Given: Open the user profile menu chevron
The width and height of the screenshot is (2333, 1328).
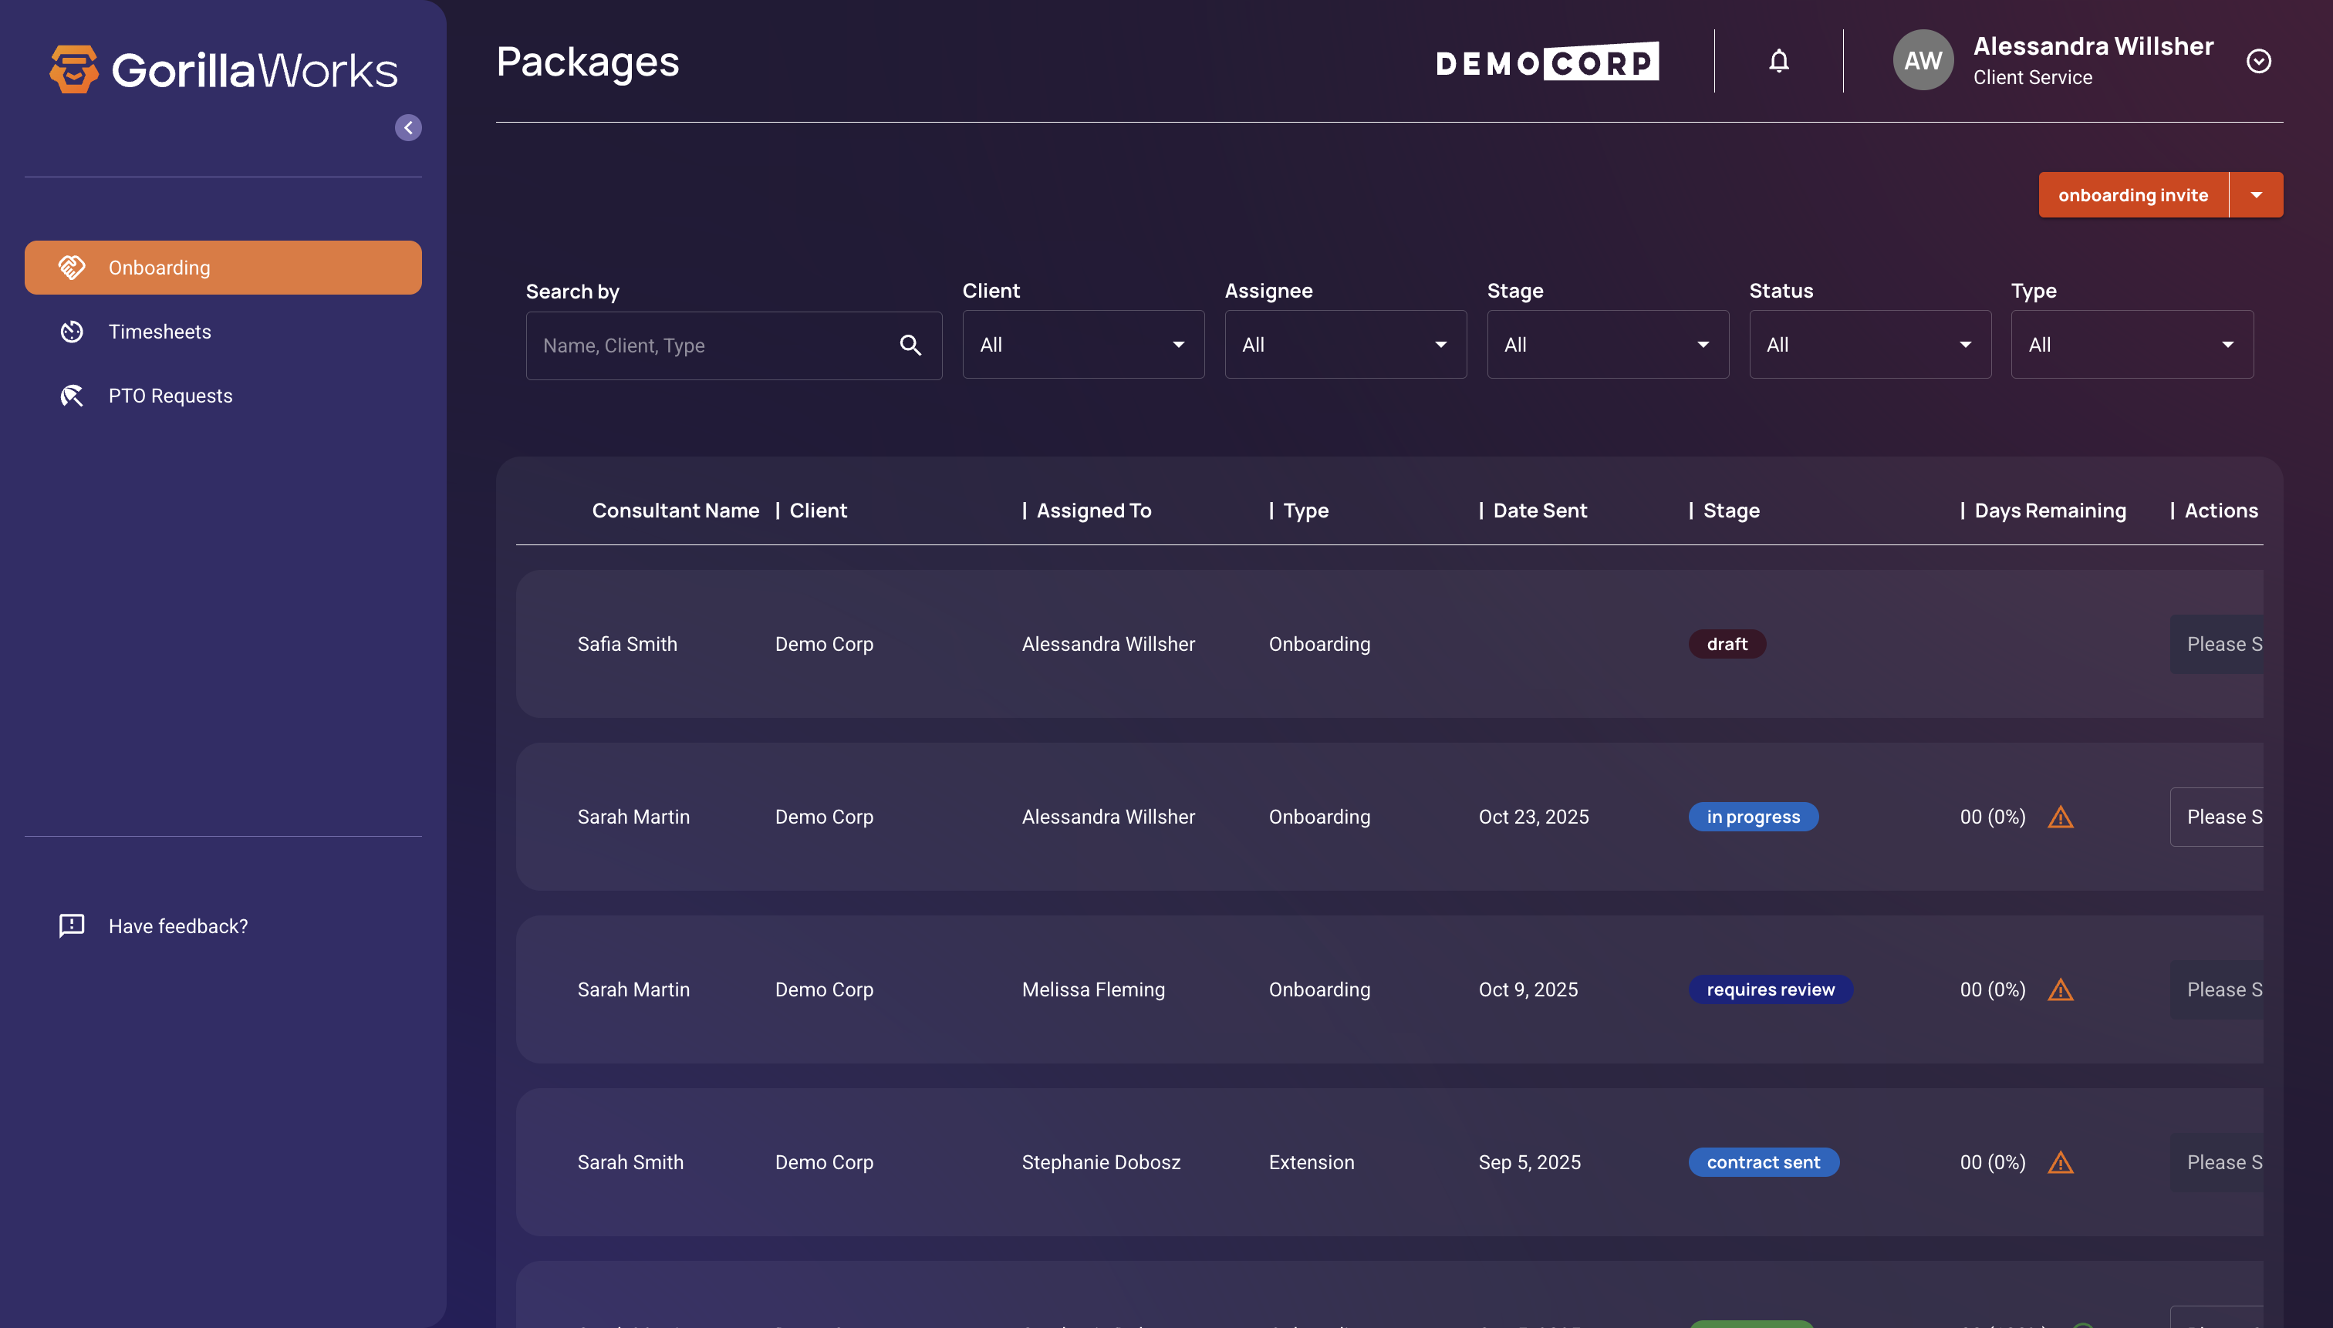Looking at the screenshot, I should point(2258,61).
